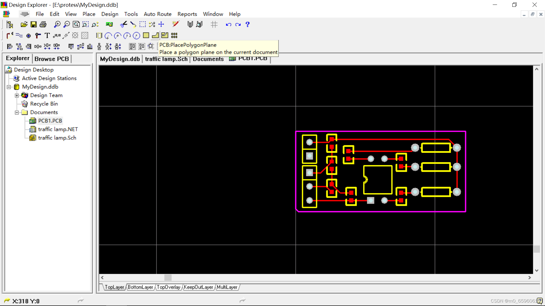This screenshot has height=306, width=545.
Task: Expand the Design Team node
Action: (x=17, y=95)
